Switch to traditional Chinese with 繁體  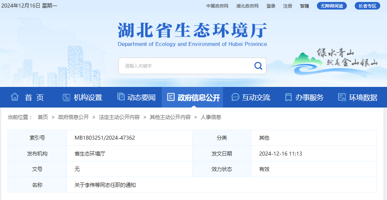pos(304,6)
